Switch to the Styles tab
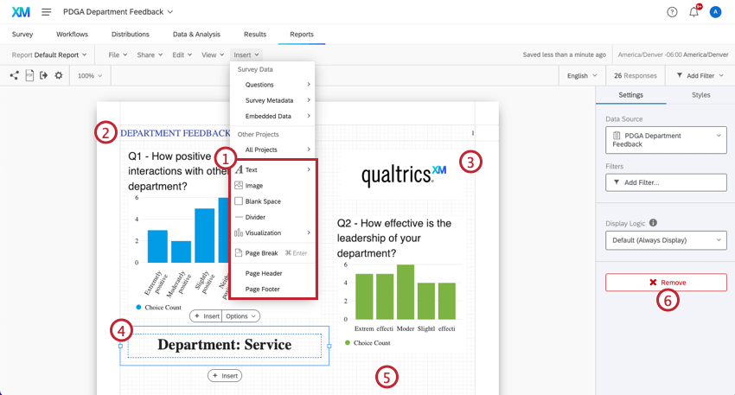735x395 pixels. pyautogui.click(x=700, y=95)
